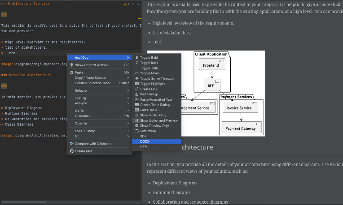Jump to previous highlighted problem arrow

point(133,4)
